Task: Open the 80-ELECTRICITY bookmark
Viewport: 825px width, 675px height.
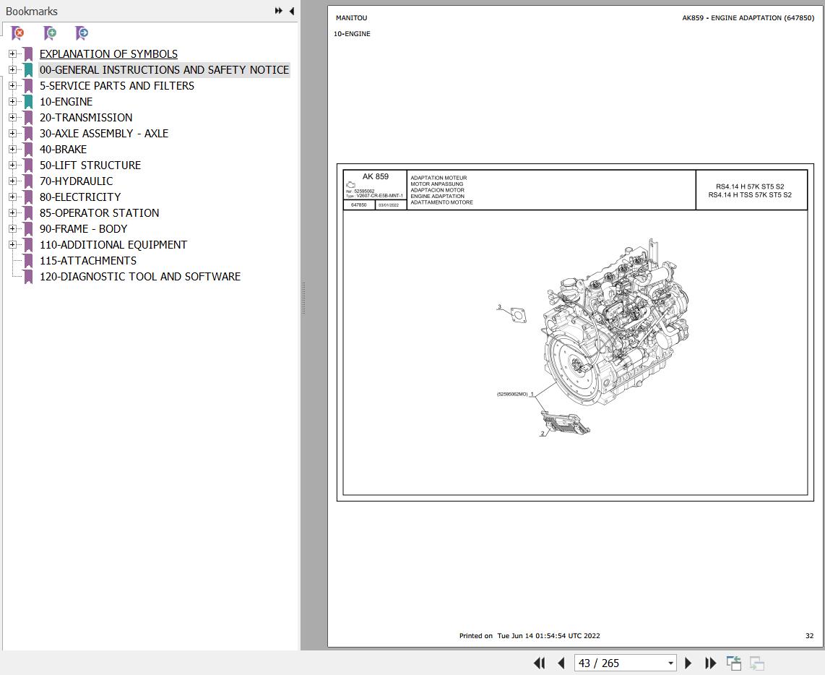Action: 80,197
